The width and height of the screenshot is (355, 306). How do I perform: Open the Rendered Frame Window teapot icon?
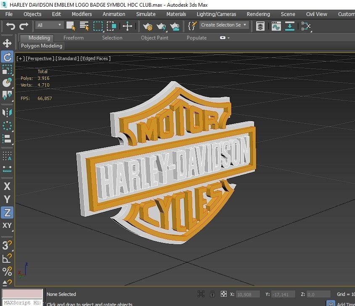(162, 26)
